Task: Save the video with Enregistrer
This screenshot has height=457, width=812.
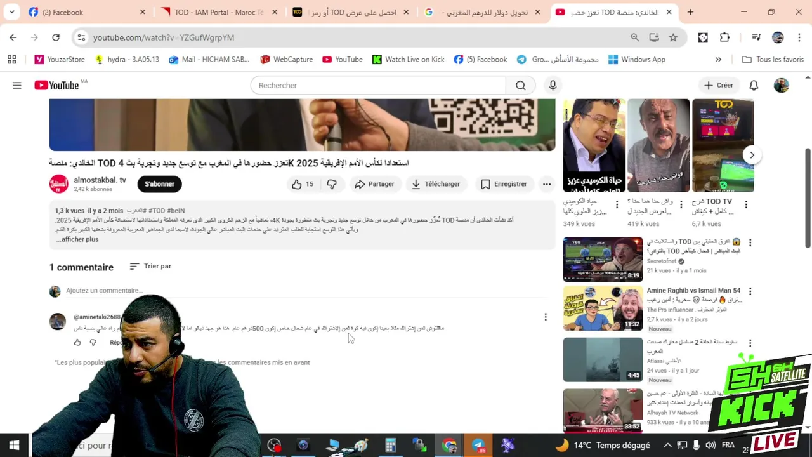Action: [x=504, y=184]
